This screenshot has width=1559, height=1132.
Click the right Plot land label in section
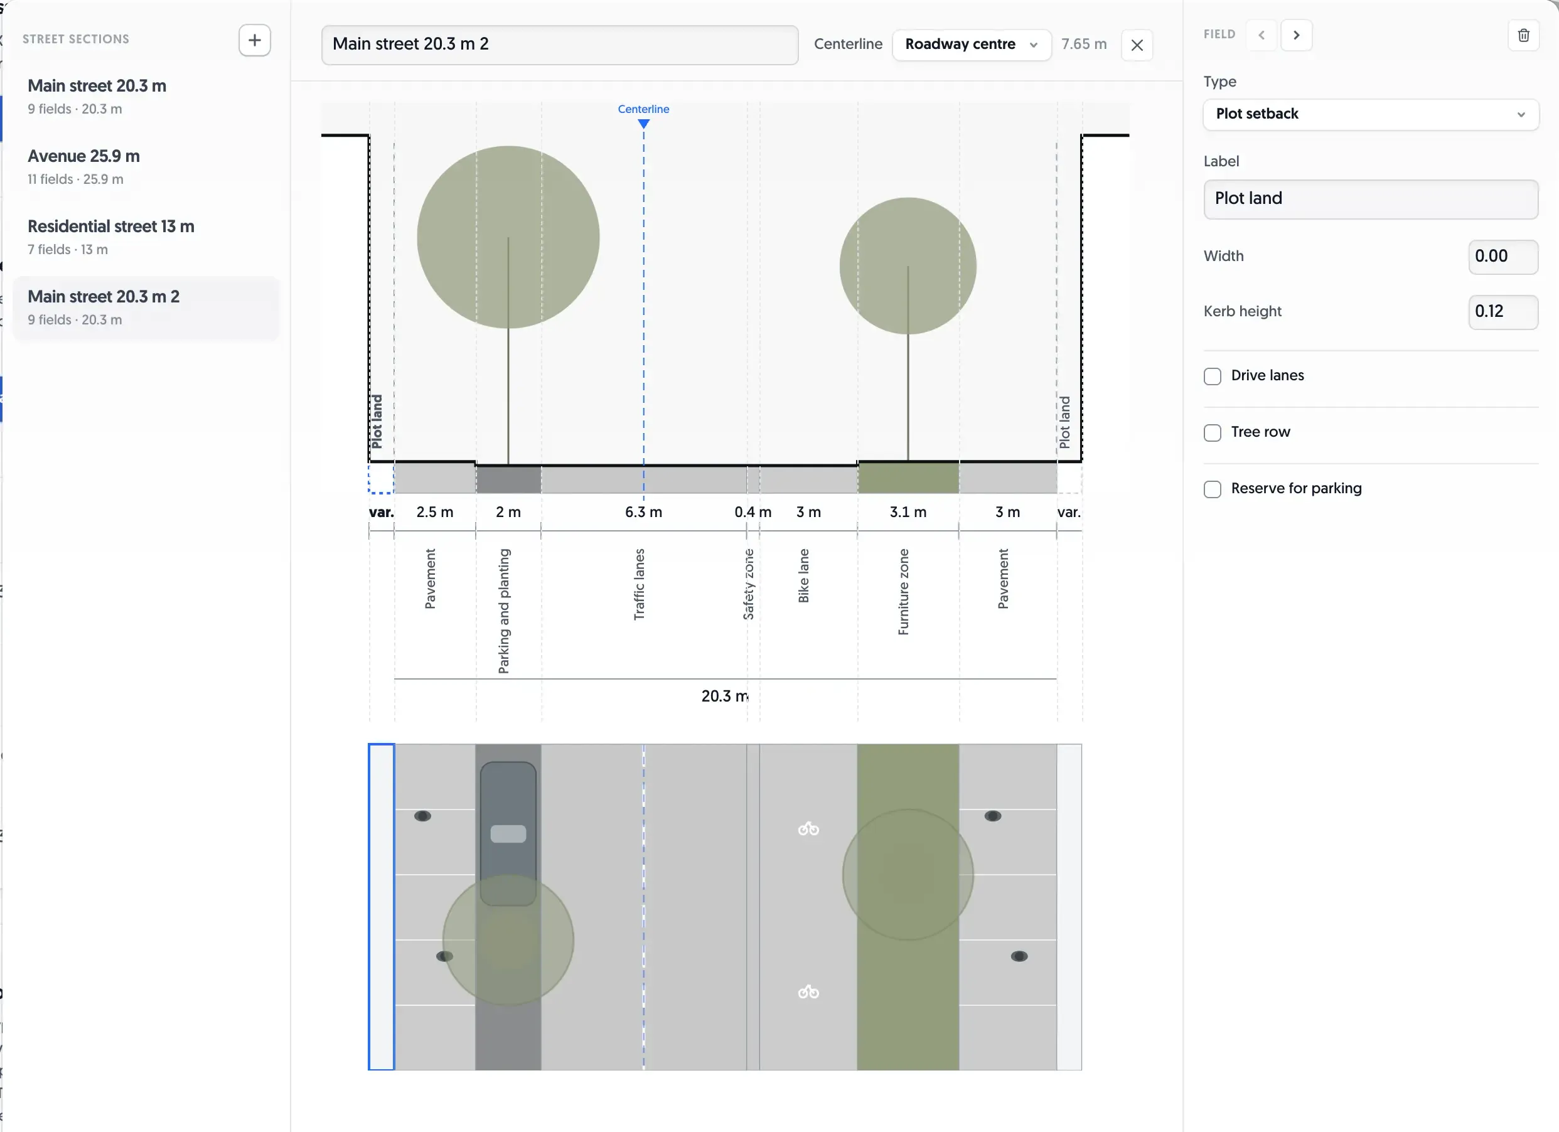pos(1064,422)
